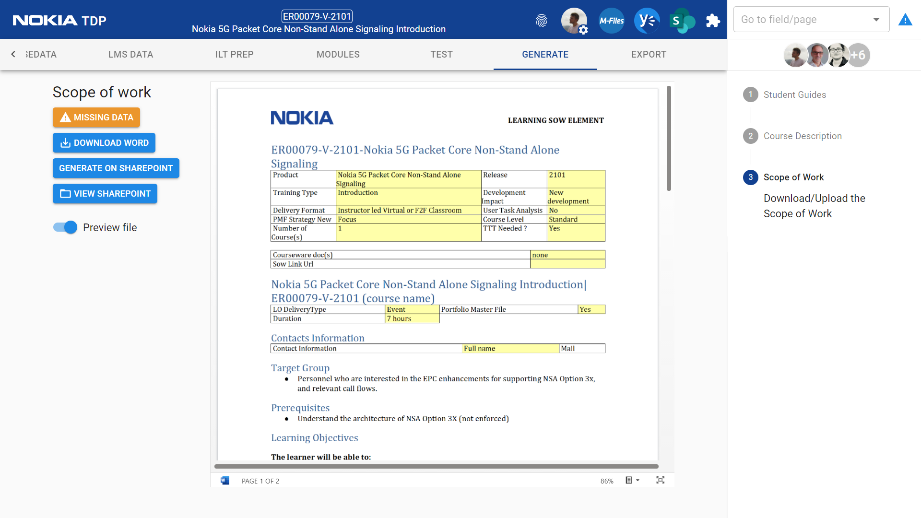
Task: Click the 'Learning Objectives' heading in preview
Action: (315, 437)
